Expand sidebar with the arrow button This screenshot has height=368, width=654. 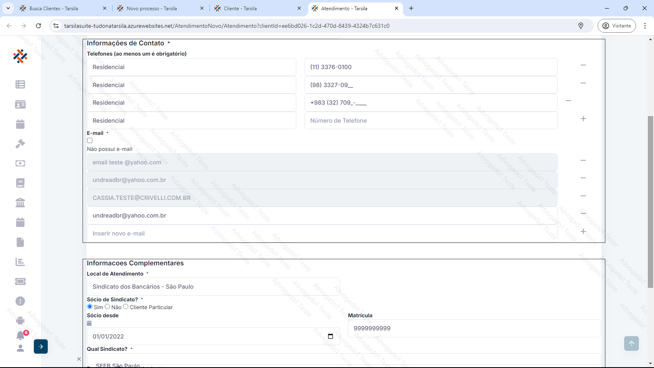pos(40,346)
